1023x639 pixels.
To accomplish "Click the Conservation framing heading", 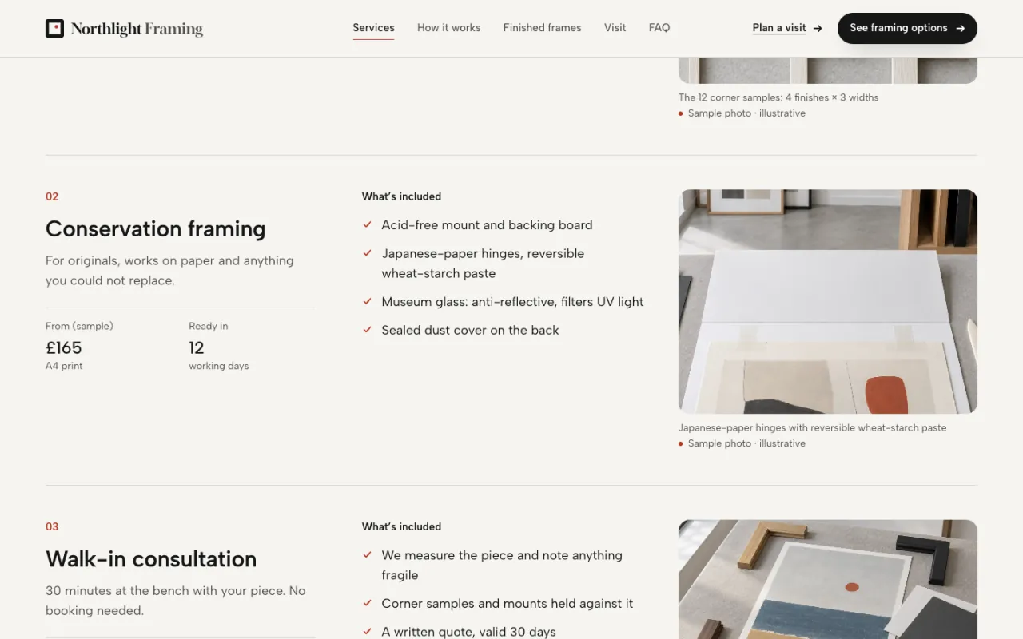I will point(156,229).
